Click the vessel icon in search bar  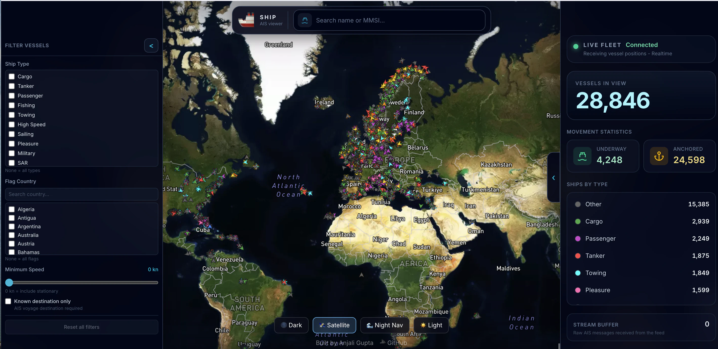coord(305,20)
